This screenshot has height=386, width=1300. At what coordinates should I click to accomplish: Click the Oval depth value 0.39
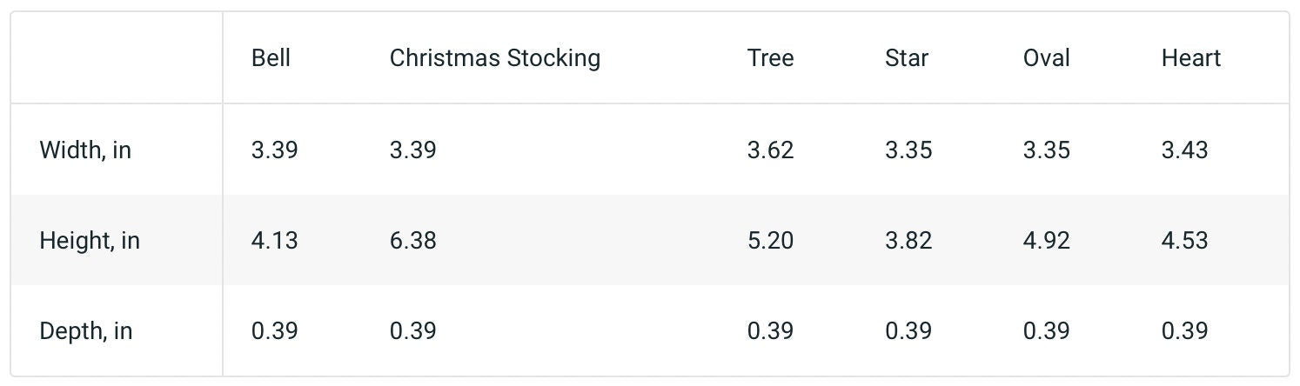coord(1046,331)
